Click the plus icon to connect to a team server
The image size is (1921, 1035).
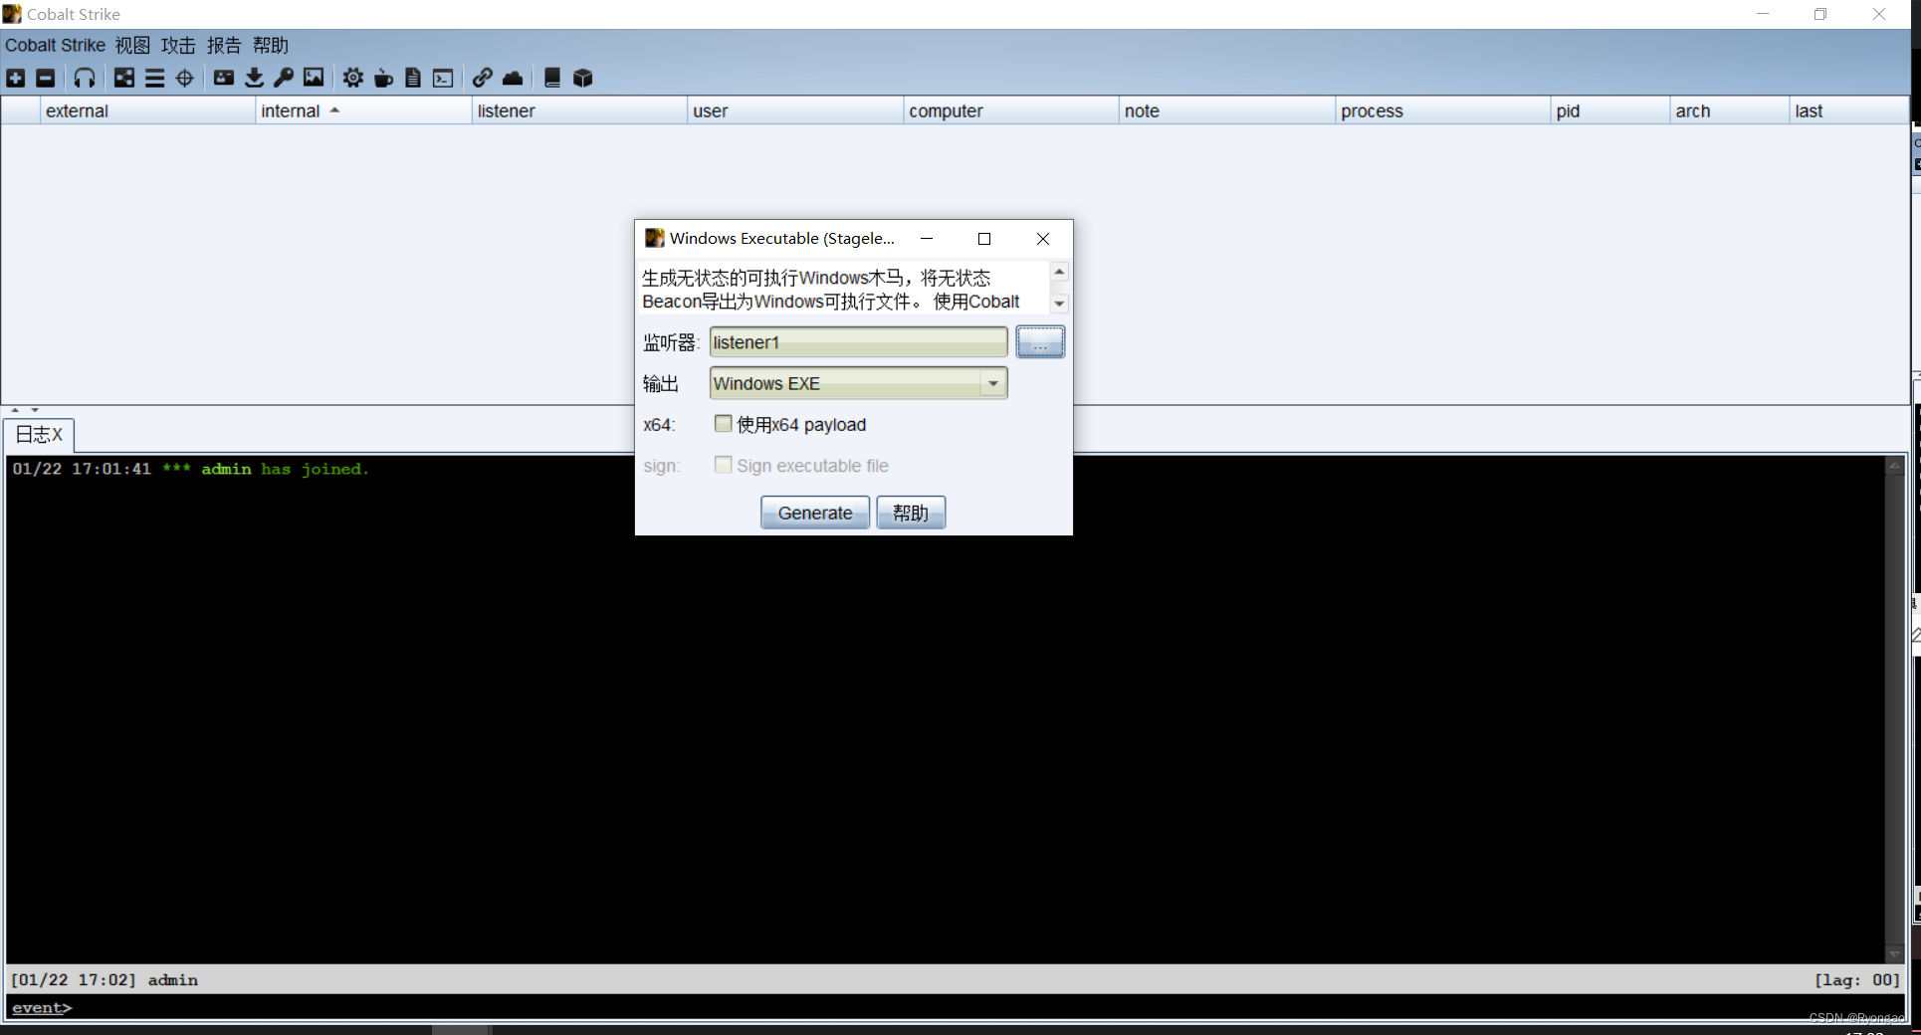[16, 78]
